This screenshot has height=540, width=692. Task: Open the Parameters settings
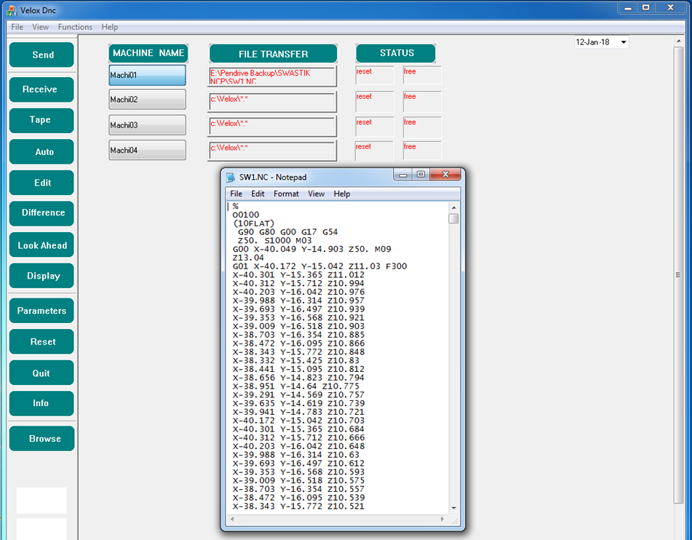pyautogui.click(x=41, y=311)
